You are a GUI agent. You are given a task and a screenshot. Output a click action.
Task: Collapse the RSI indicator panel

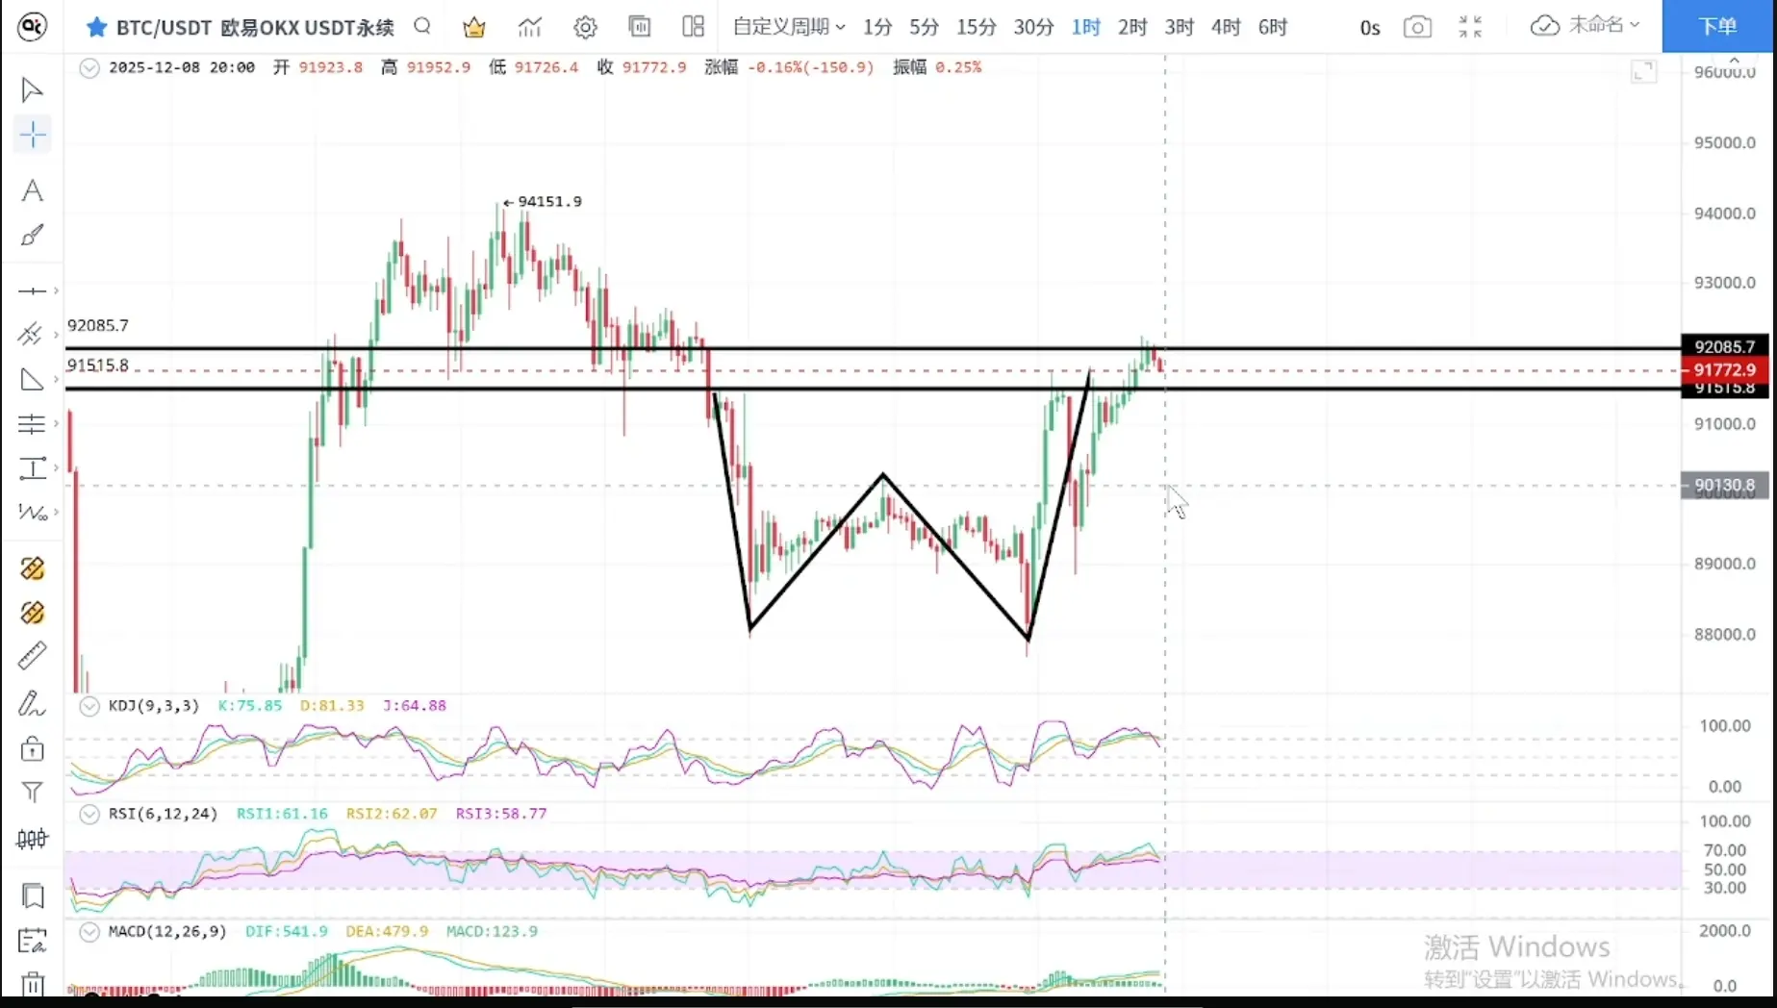[89, 814]
